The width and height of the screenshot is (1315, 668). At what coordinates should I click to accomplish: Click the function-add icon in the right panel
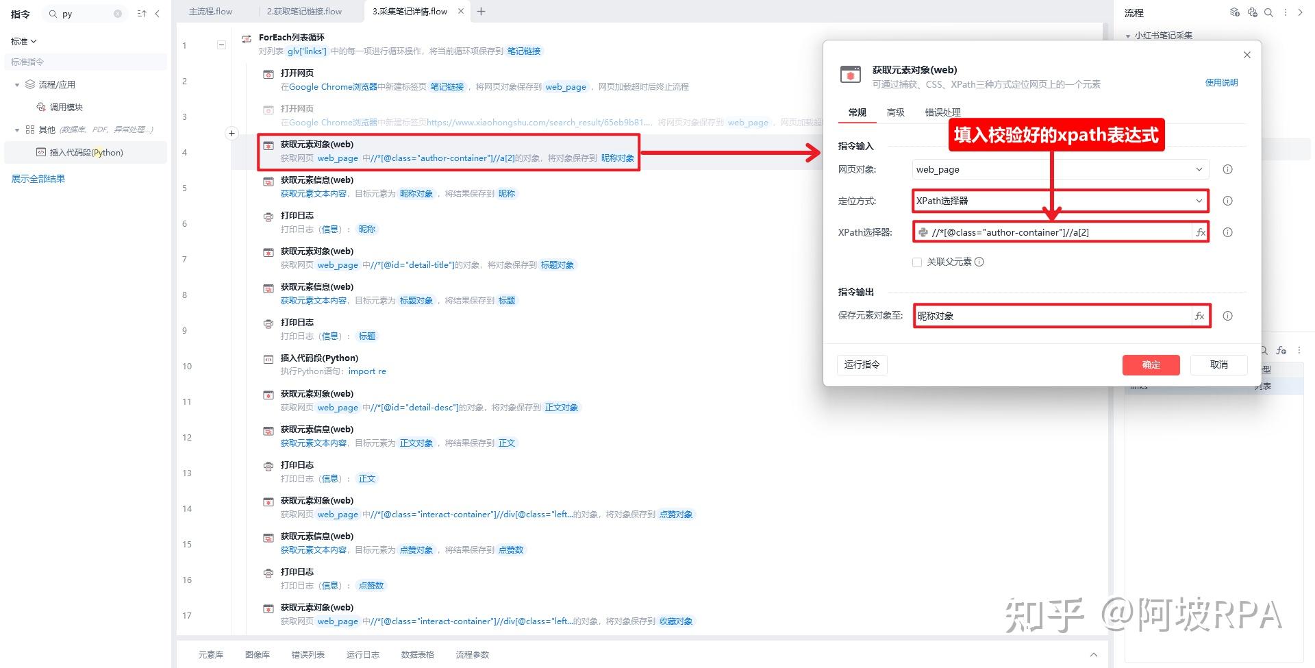click(1281, 349)
